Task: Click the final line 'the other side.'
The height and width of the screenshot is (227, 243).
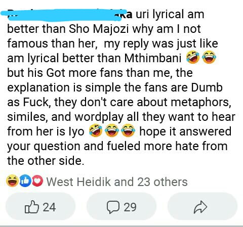Action: (46, 161)
